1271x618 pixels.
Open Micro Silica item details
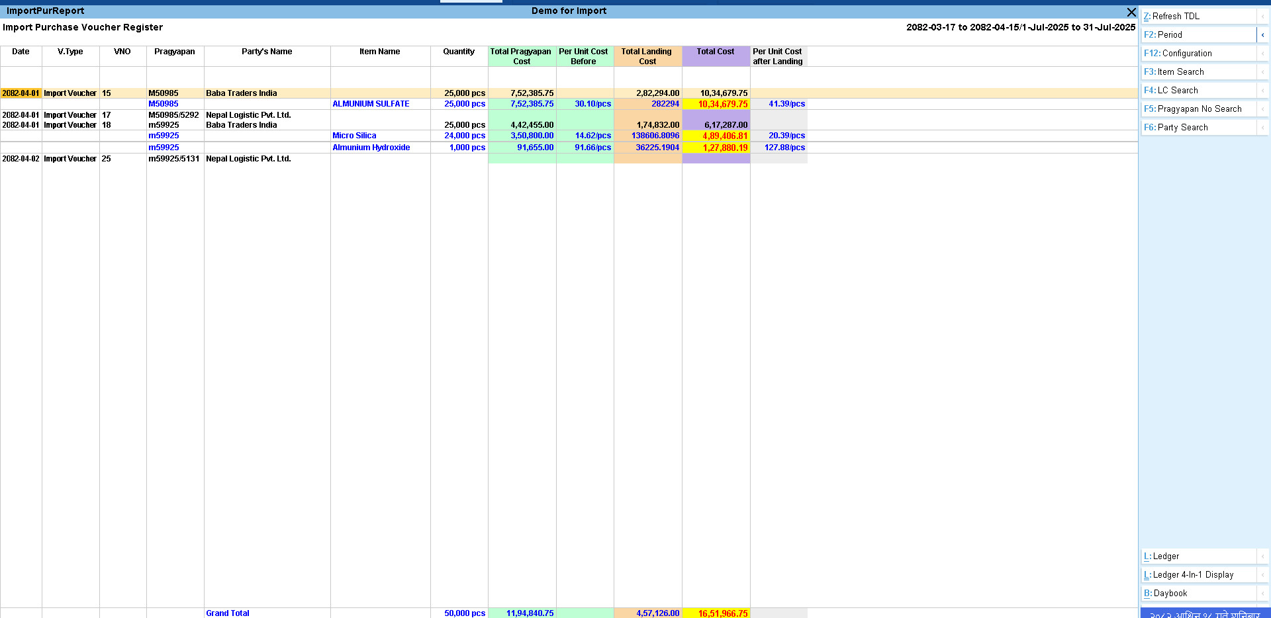[x=354, y=136]
